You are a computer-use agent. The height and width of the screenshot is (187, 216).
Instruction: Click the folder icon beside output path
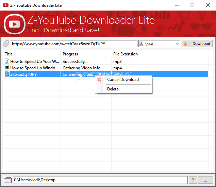(7, 180)
